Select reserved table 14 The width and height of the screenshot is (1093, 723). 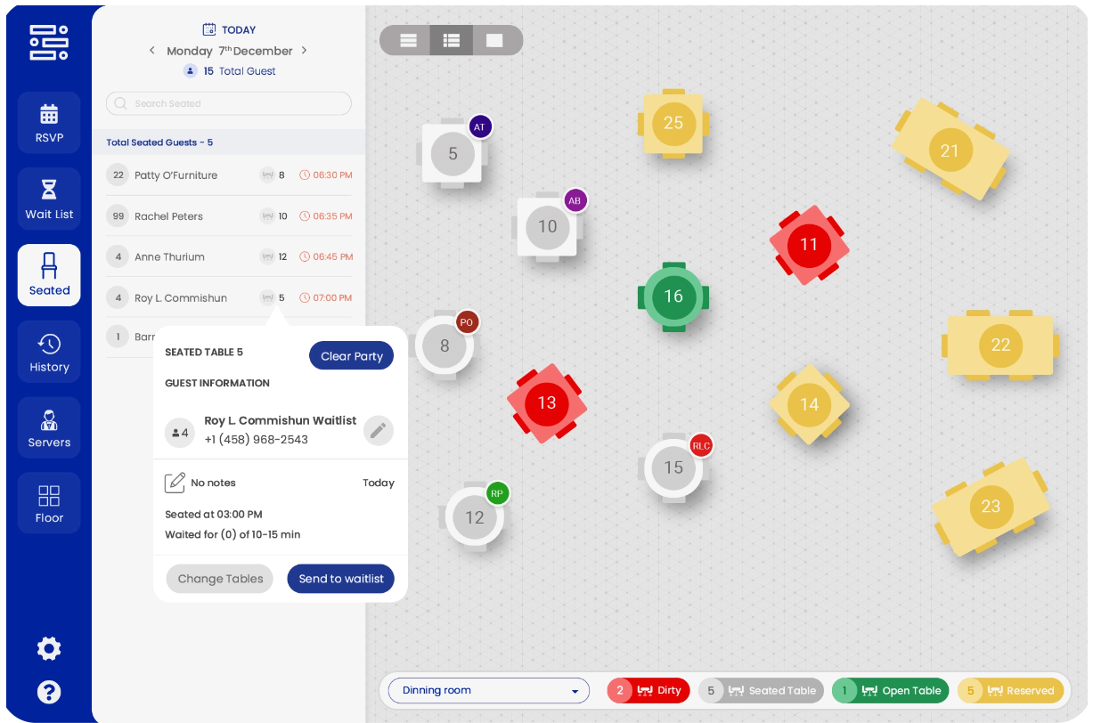[809, 405]
